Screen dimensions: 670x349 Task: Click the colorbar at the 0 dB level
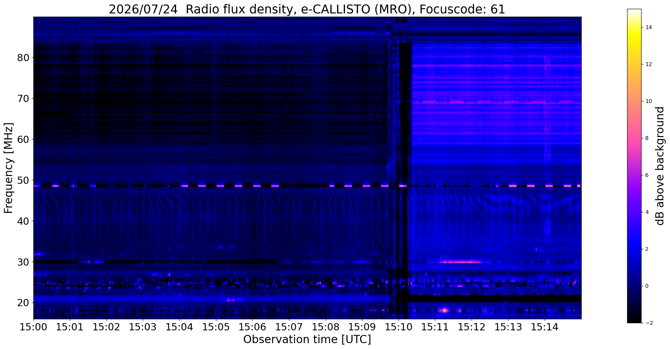point(634,286)
